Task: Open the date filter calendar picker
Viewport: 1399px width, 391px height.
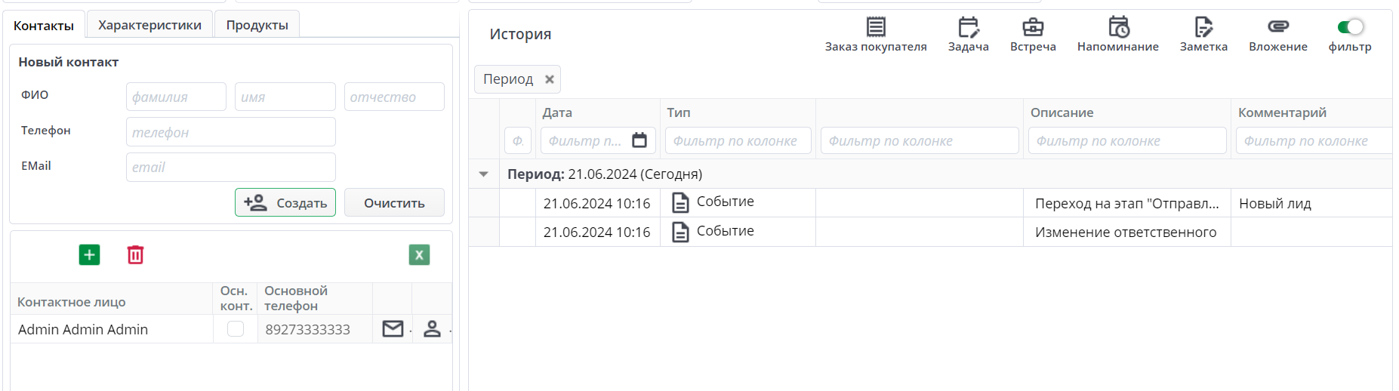Action: tap(639, 140)
